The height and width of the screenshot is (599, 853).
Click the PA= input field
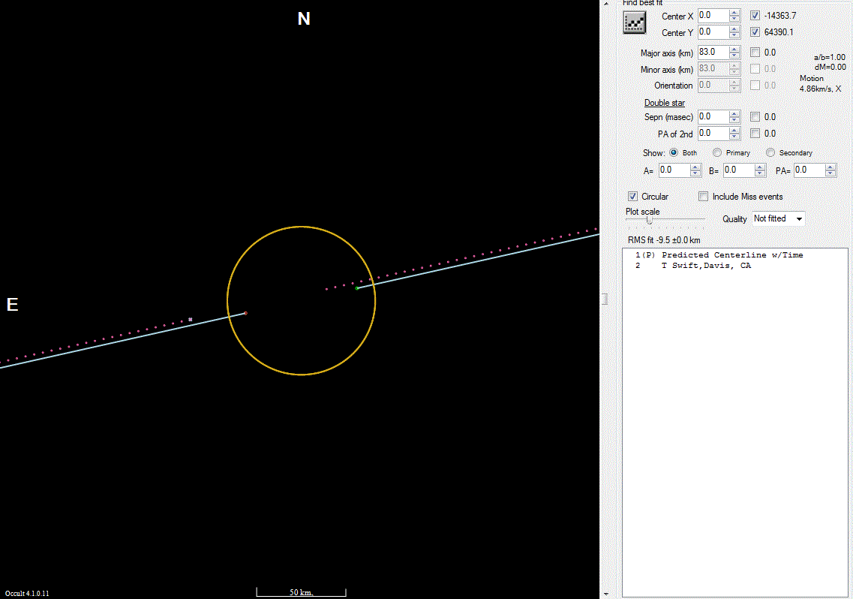(x=809, y=170)
